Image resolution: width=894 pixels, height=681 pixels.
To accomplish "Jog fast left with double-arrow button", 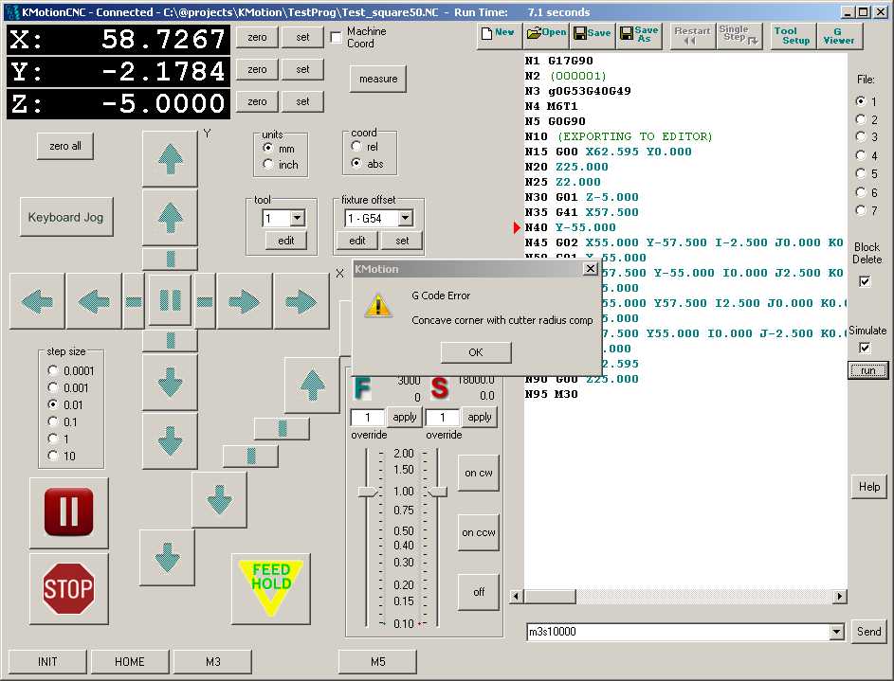I will coord(37,301).
